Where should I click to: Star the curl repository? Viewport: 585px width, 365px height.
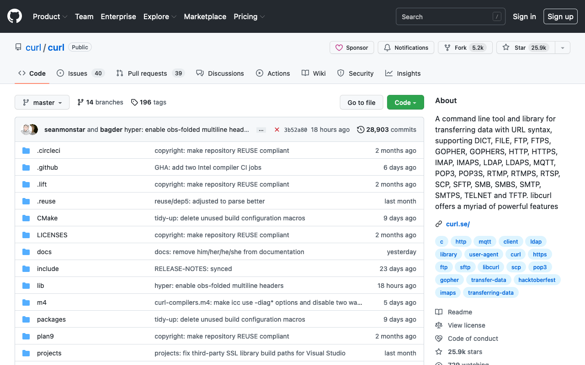click(x=526, y=47)
